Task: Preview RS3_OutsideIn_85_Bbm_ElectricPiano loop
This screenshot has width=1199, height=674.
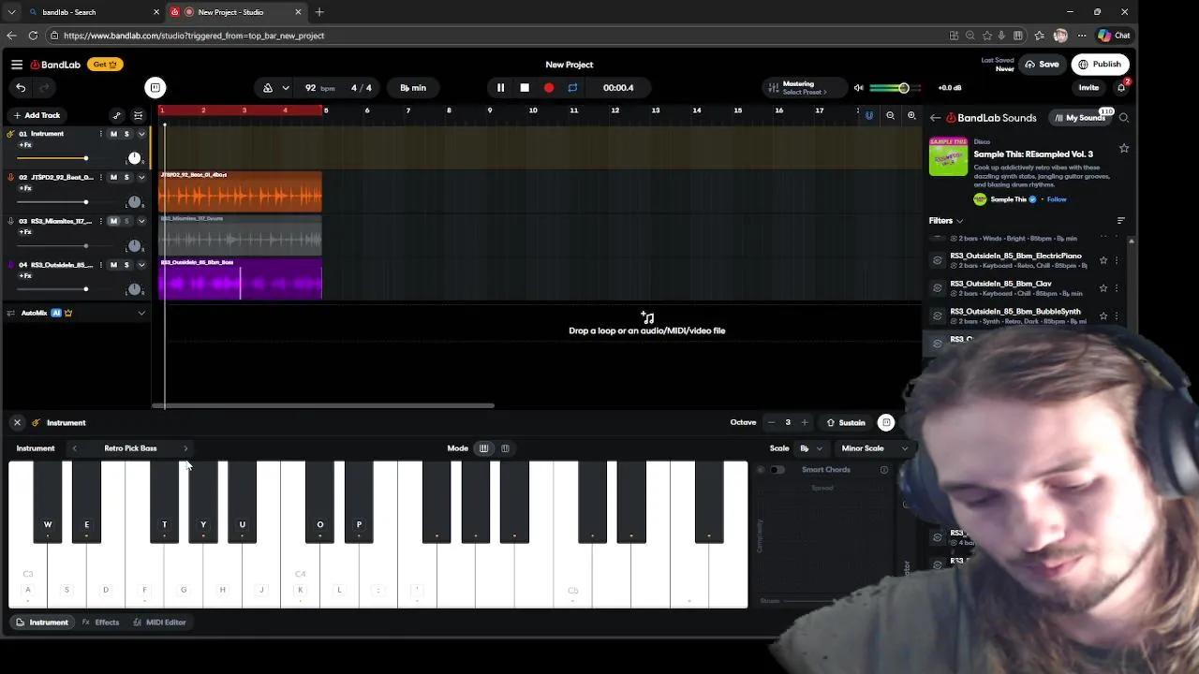Action: coord(938,260)
